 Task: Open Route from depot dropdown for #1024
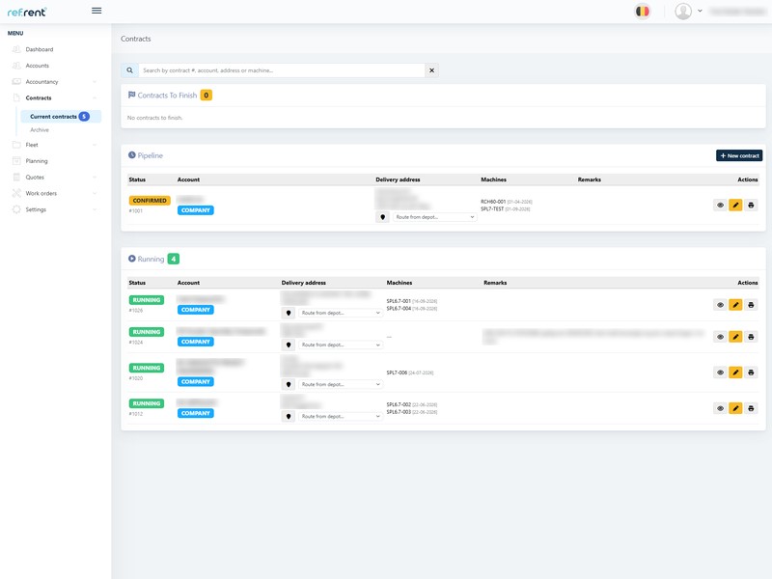point(341,345)
